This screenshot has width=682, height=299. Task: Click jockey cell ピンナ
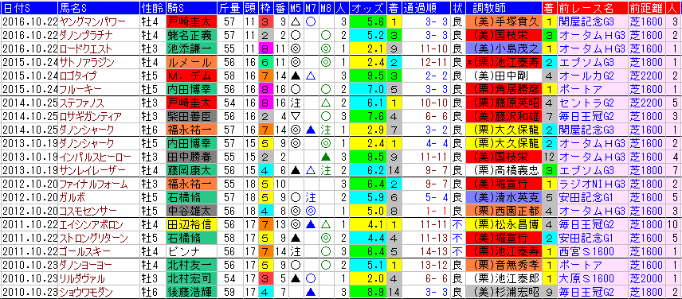[190, 252]
